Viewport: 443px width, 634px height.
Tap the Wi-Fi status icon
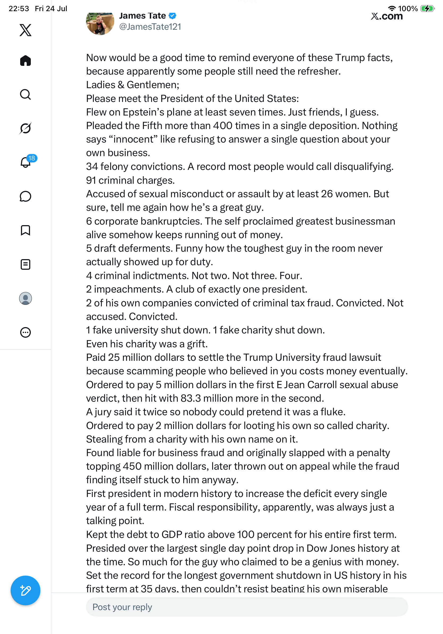392,8
